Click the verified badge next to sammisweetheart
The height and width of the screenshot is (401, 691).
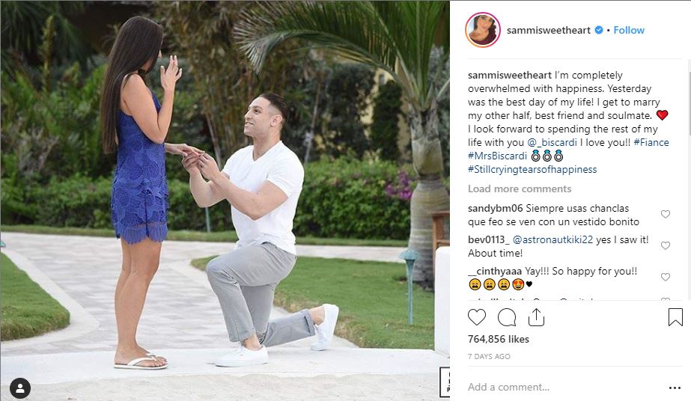(599, 30)
